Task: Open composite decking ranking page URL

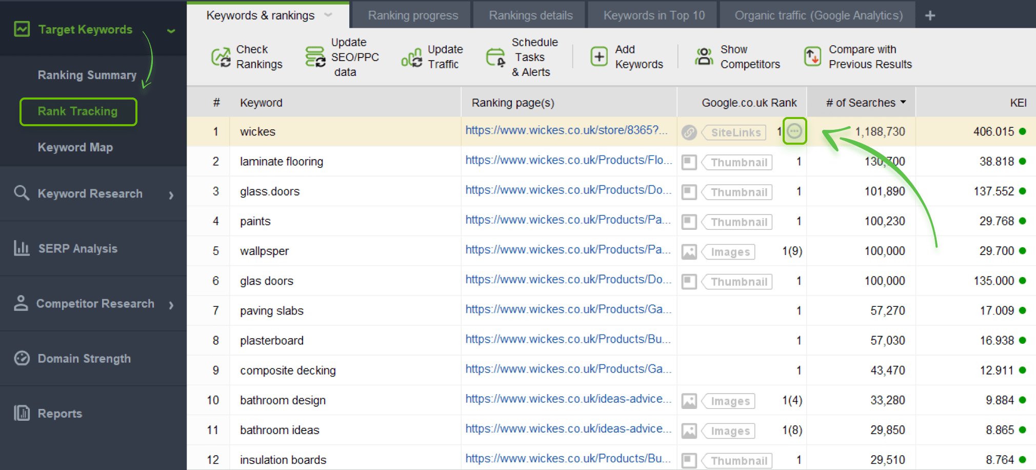Action: [x=568, y=369]
